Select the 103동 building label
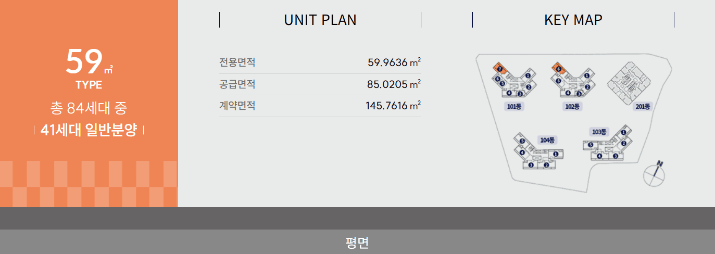This screenshot has width=715, height=254. 599,132
